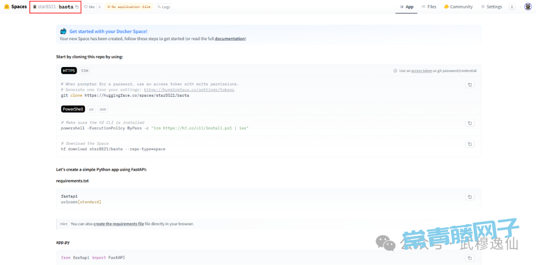Open the Logs panel
Viewport: 536px width, 265px height.
pyautogui.click(x=163, y=7)
